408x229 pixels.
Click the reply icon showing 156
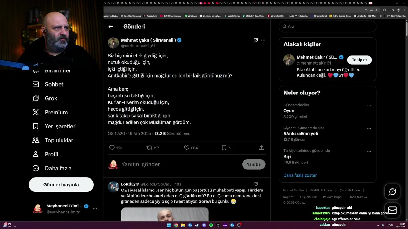[x=112, y=148]
